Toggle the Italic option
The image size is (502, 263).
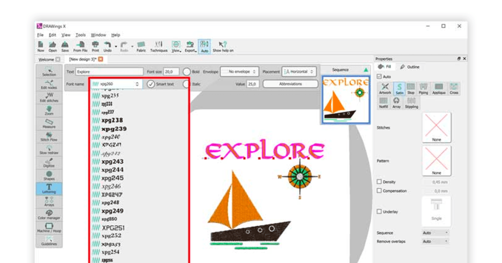coord(186,84)
